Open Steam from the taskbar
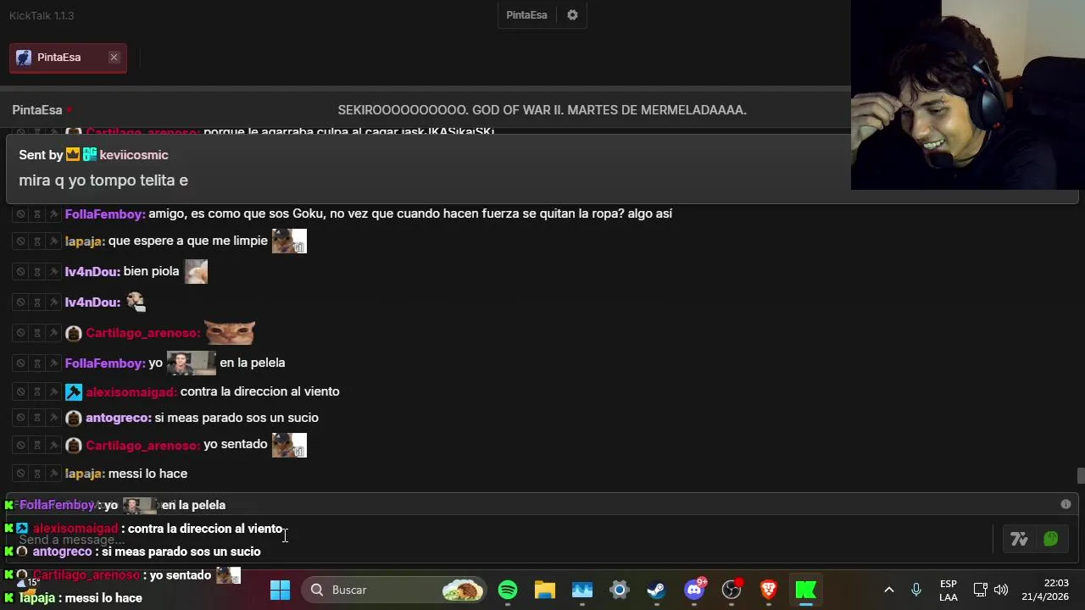This screenshot has width=1085, height=610. click(656, 590)
